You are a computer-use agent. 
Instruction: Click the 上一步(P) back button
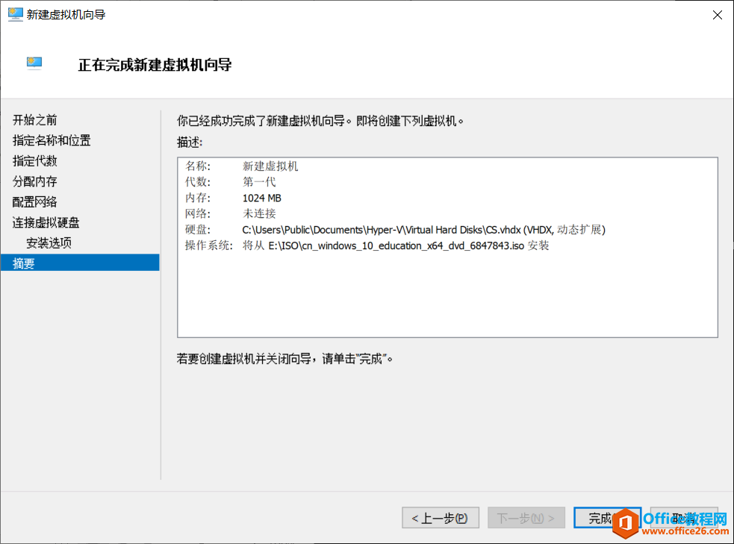pyautogui.click(x=440, y=518)
